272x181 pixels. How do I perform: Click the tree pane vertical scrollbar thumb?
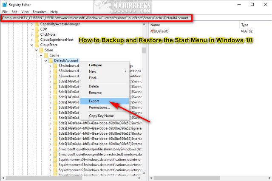(x=144, y=51)
